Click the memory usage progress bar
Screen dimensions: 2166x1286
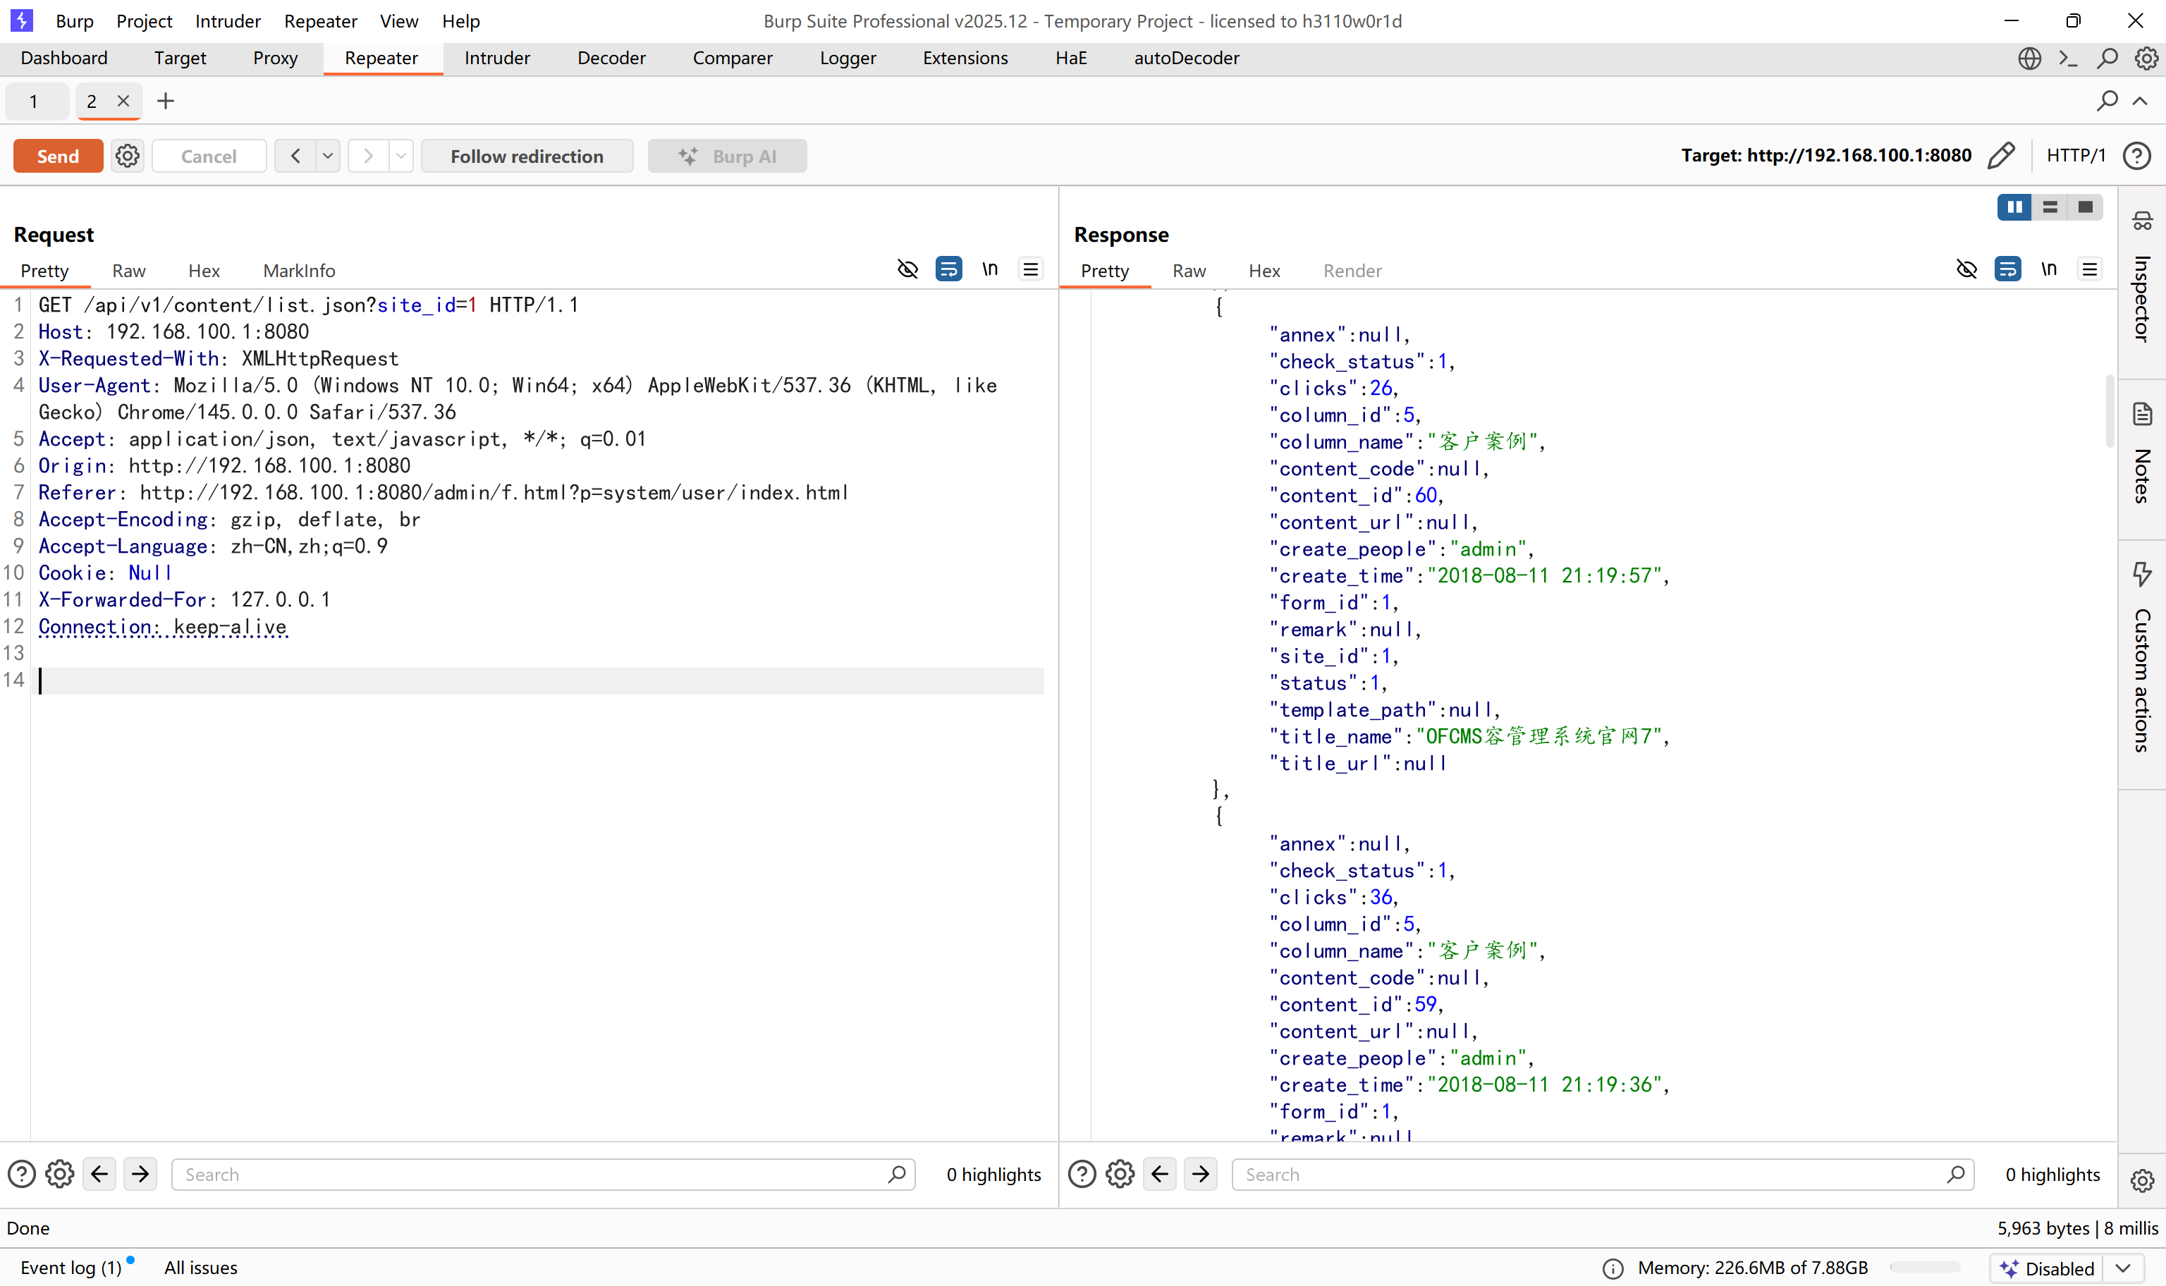click(1924, 1268)
